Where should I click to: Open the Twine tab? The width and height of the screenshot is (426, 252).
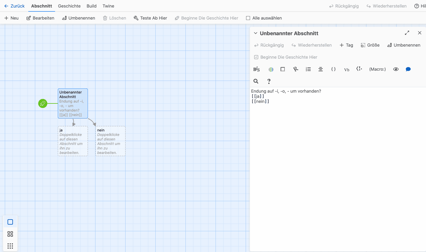[108, 6]
